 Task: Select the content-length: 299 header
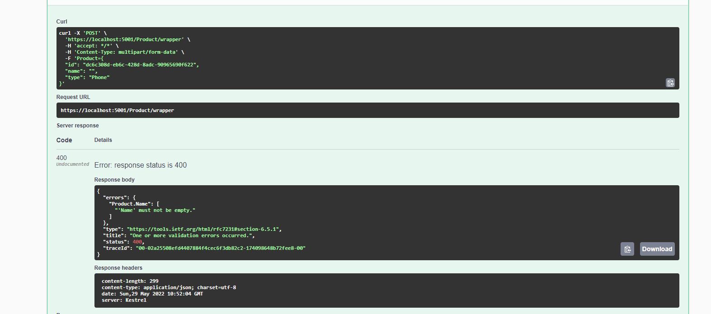point(130,281)
